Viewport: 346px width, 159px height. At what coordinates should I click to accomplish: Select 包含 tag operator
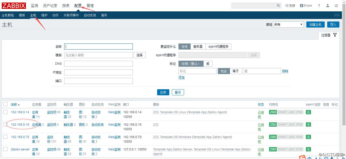tap(224, 71)
